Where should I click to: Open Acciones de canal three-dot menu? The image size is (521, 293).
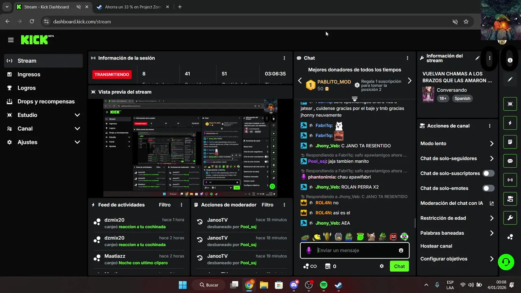click(x=490, y=126)
